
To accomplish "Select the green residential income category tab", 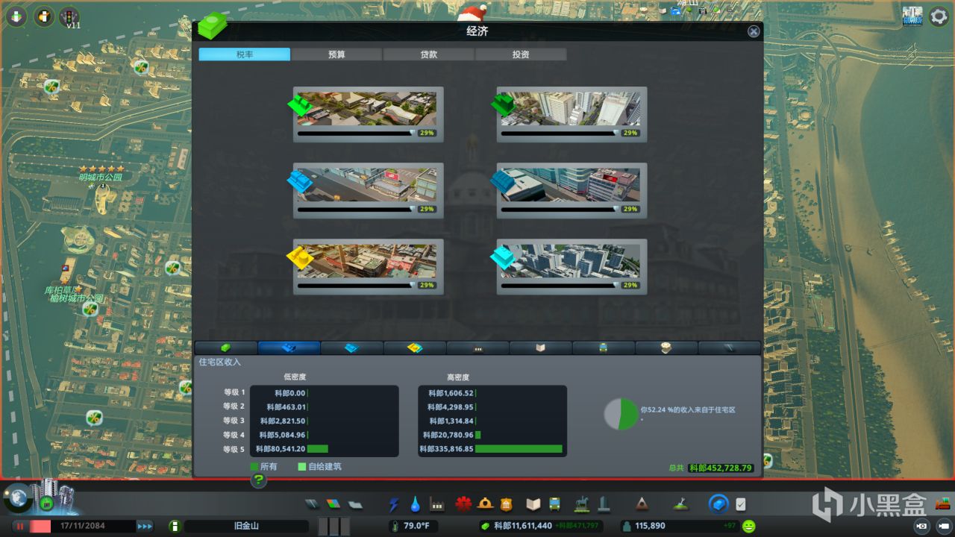I will coord(226,348).
